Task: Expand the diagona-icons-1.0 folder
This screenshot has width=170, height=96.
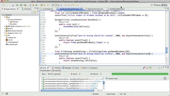Action: click(x=5, y=33)
